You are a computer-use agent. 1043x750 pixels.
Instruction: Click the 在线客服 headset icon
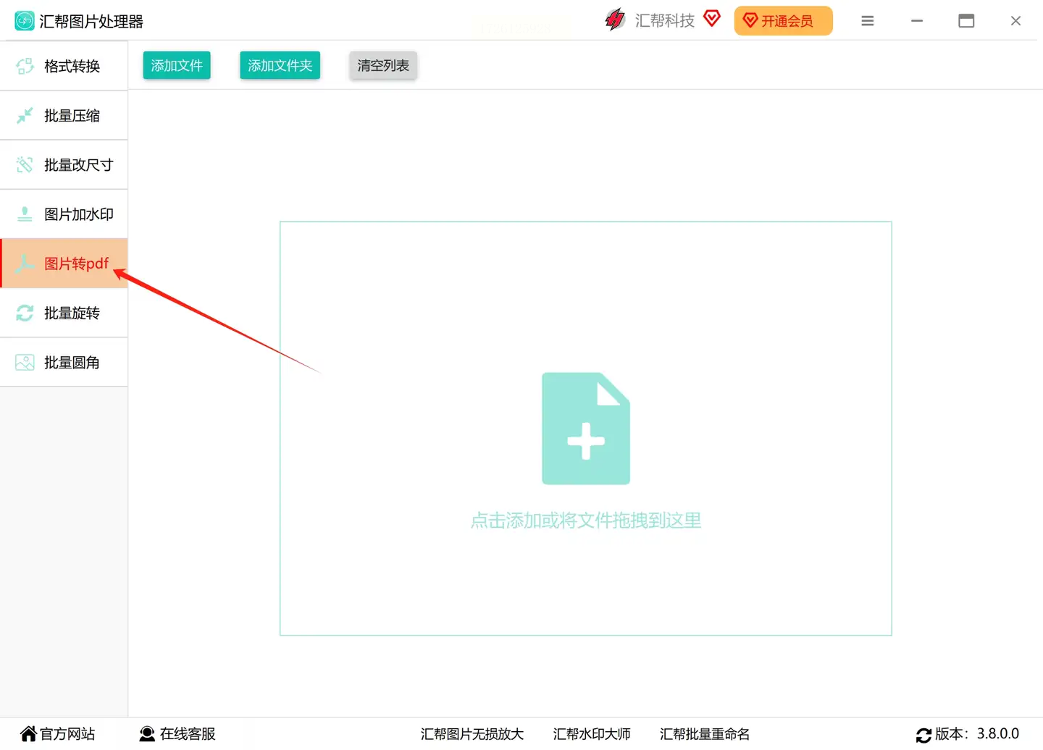click(147, 734)
